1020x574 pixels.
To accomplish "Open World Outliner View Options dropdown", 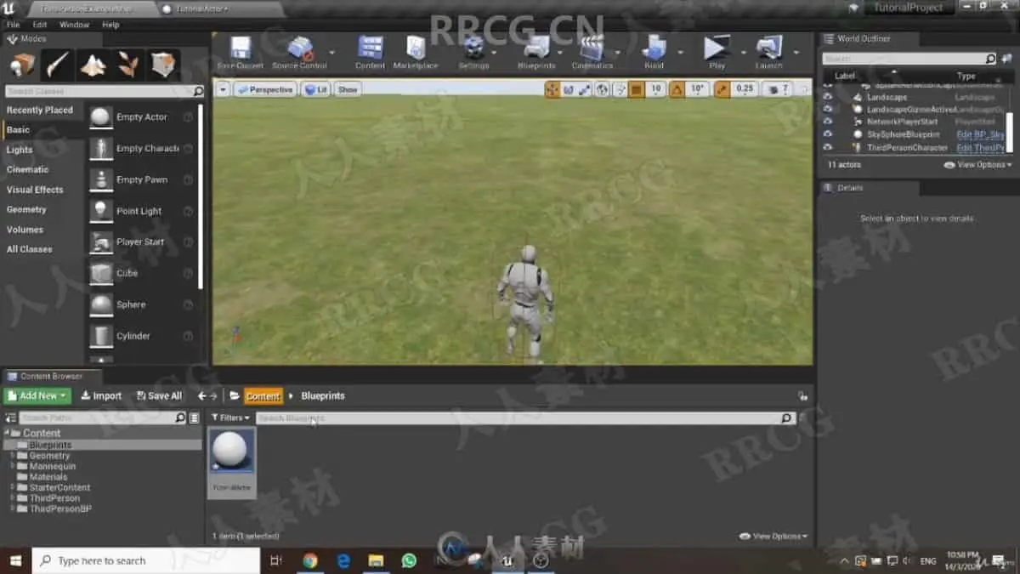I will pyautogui.click(x=977, y=165).
